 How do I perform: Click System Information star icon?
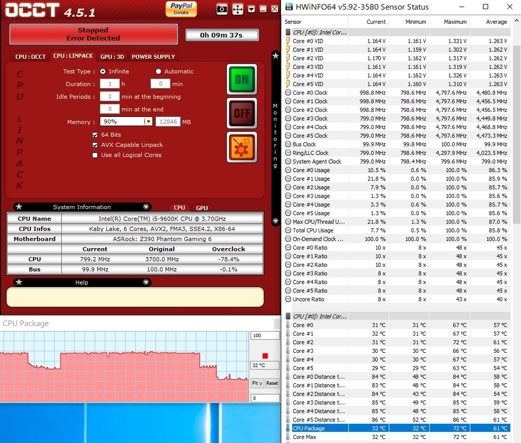(x=19, y=206)
